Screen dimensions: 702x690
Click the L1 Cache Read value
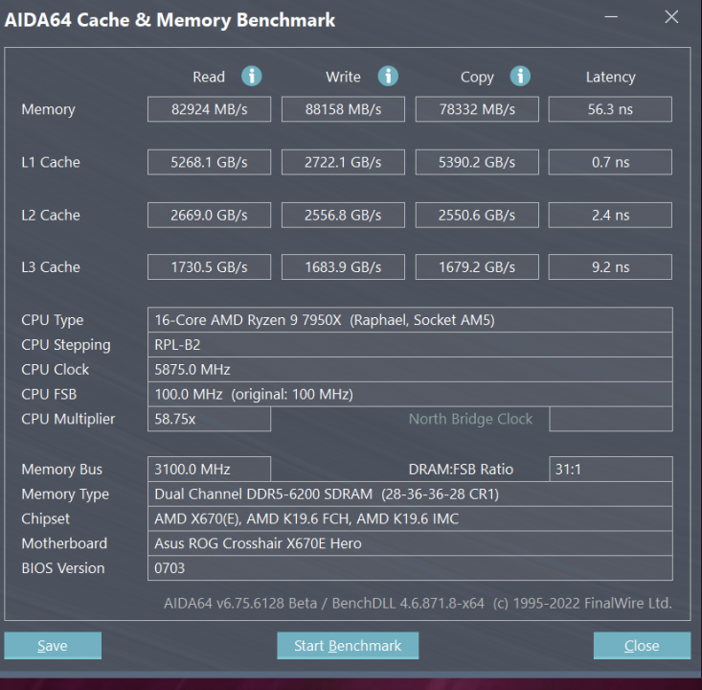[209, 162]
